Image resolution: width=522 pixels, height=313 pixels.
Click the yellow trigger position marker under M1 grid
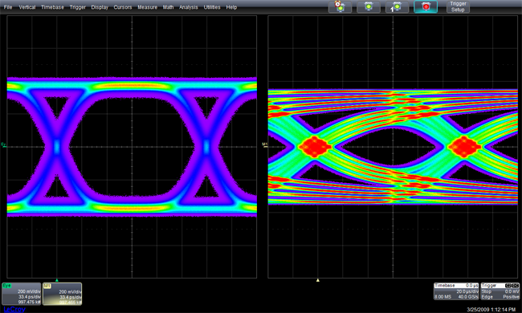[x=318, y=280]
